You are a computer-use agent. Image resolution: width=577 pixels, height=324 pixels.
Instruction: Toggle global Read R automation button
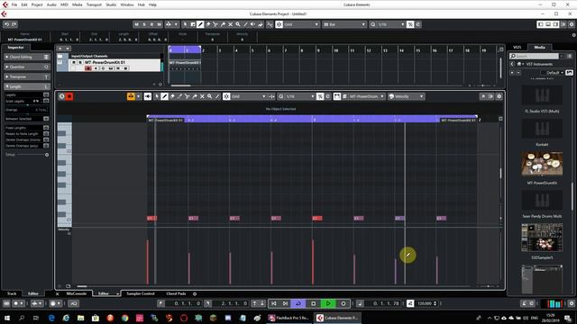[x=151, y=24]
